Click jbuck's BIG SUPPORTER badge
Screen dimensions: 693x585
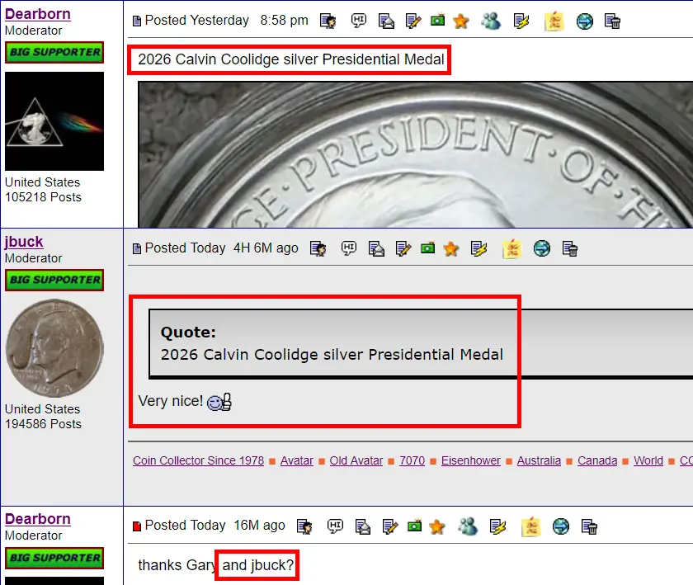54,280
